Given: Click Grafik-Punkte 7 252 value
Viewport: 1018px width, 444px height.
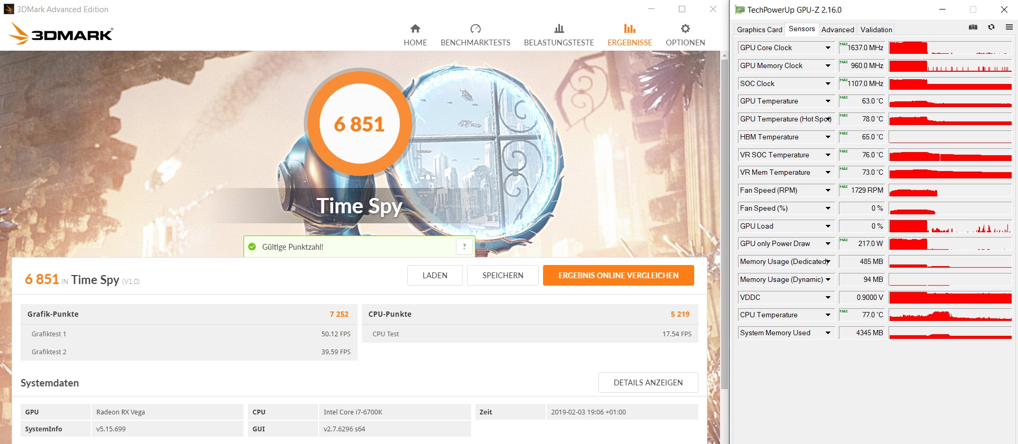Looking at the screenshot, I should click(339, 314).
